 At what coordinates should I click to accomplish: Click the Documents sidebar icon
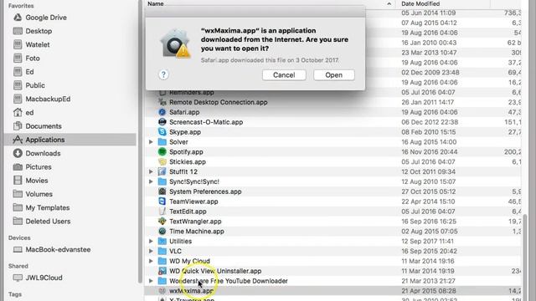point(18,126)
